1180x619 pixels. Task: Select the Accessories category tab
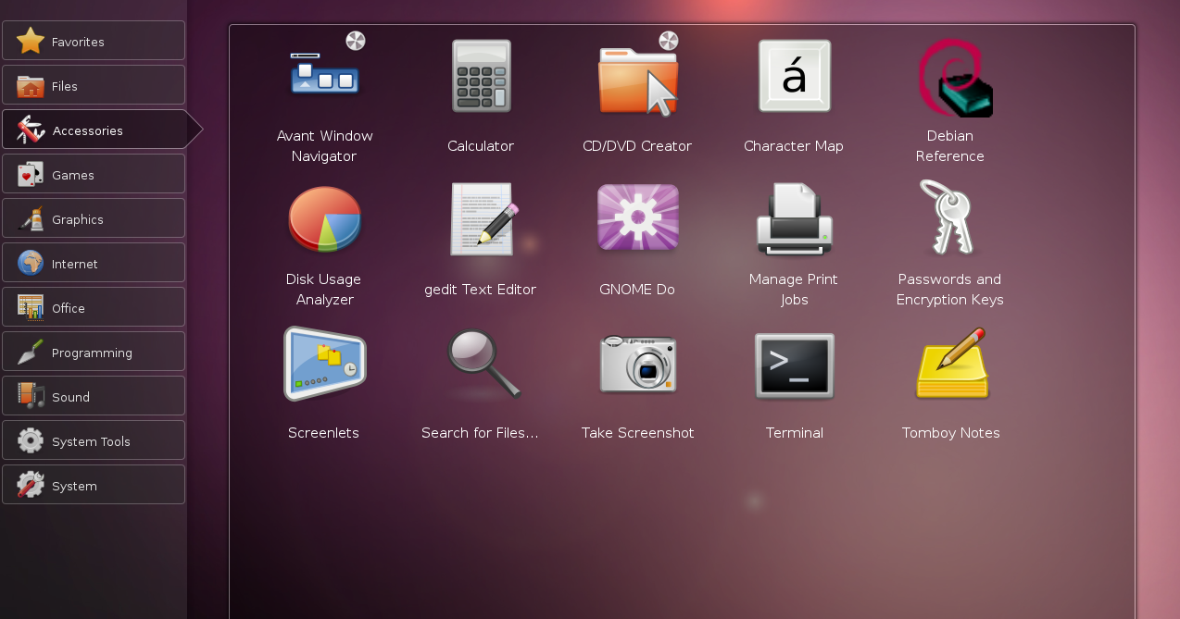pos(102,130)
